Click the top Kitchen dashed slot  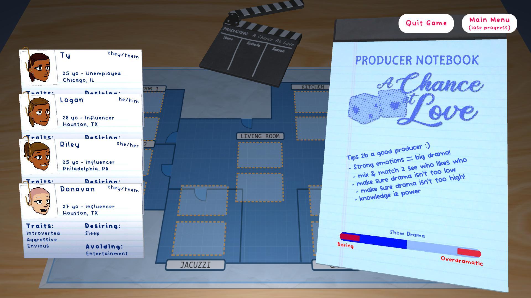coord(311,102)
